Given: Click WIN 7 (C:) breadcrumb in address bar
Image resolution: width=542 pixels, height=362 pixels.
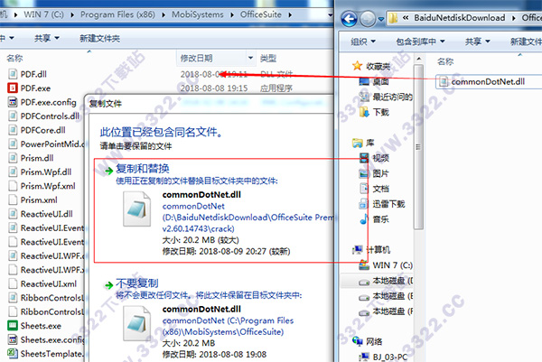Looking at the screenshot, I should point(44,14).
